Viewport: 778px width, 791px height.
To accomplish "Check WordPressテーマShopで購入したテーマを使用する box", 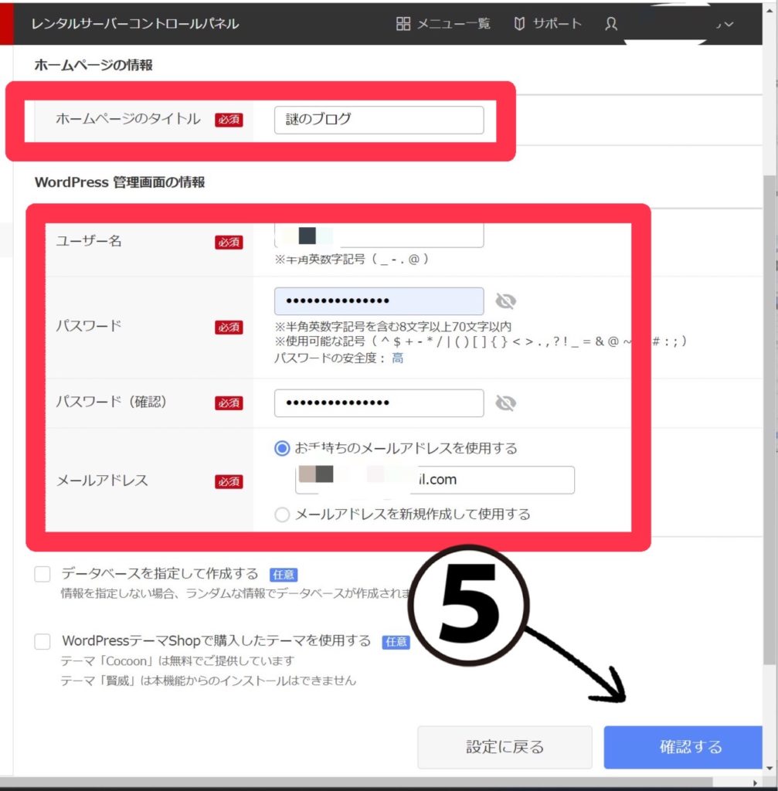I will (42, 641).
